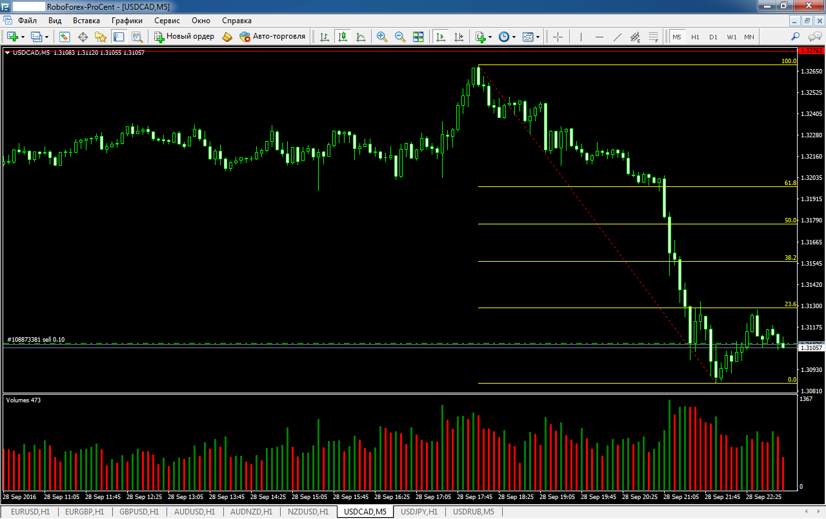The height and width of the screenshot is (519, 826).
Task: Toggle chart shift icon
Action: (459, 37)
